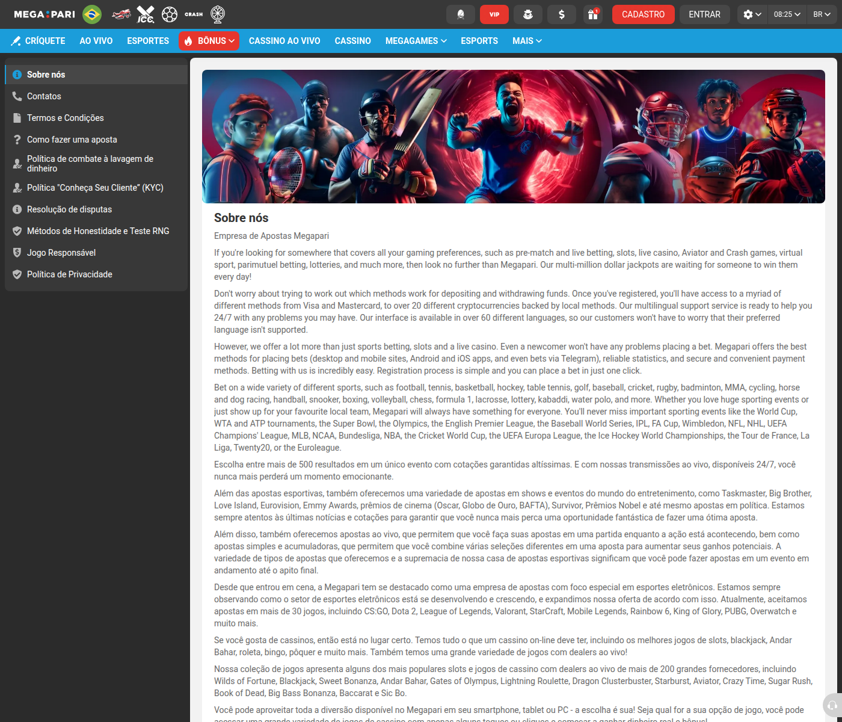Viewport: 842px width, 722px height.
Task: Open the Ao Vivo tab
Action: point(96,41)
